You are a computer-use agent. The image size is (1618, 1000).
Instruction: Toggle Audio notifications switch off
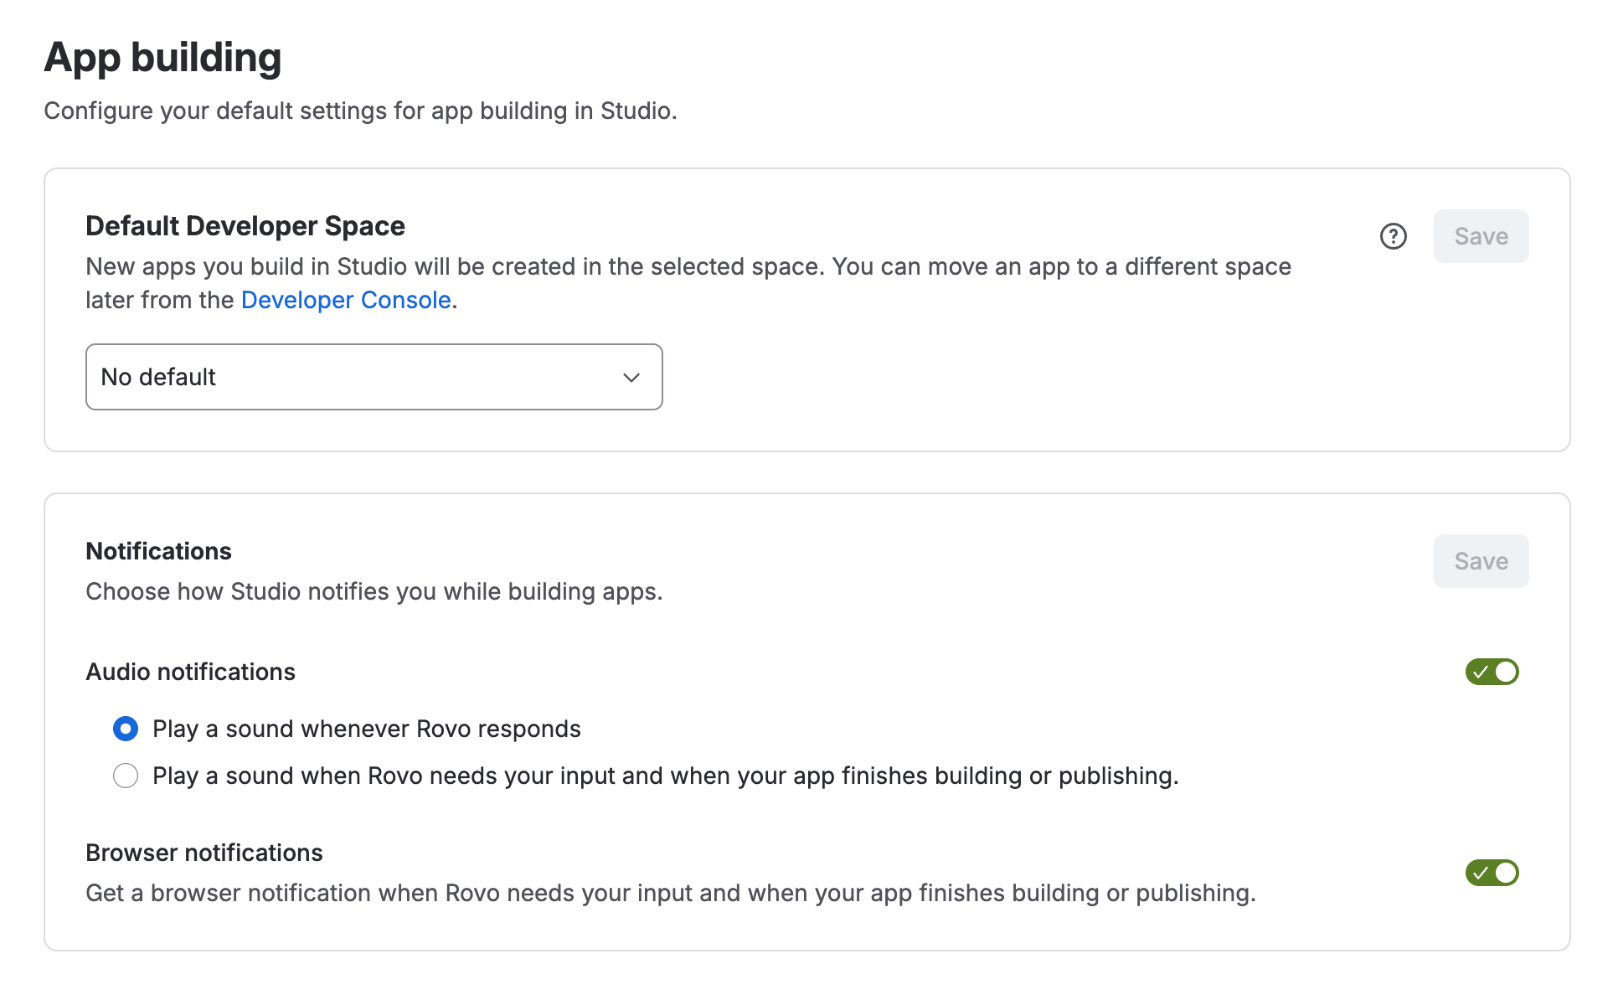(x=1492, y=672)
